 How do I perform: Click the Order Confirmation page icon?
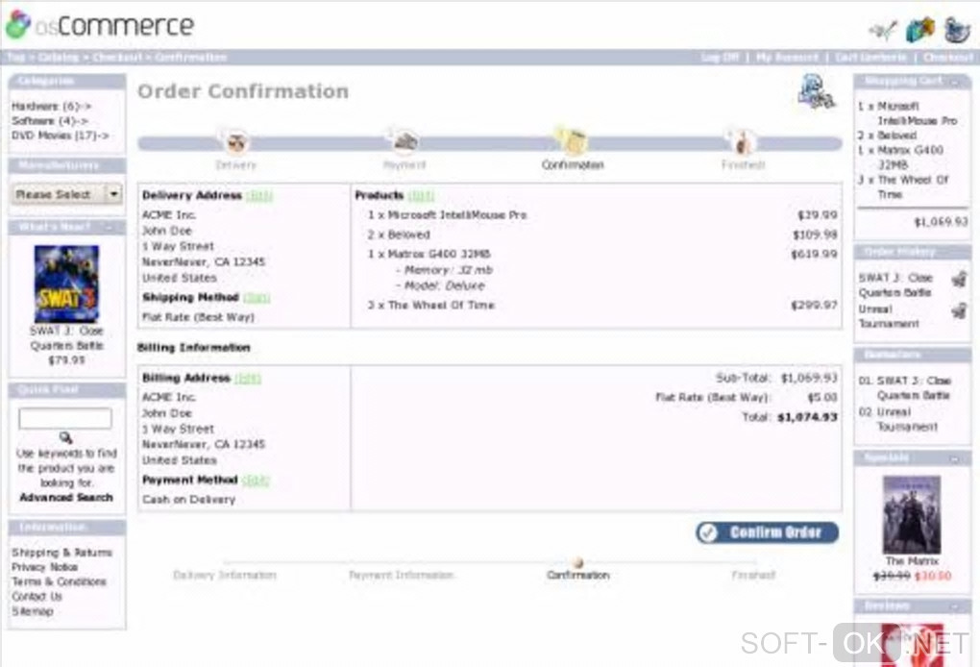pyautogui.click(x=817, y=91)
